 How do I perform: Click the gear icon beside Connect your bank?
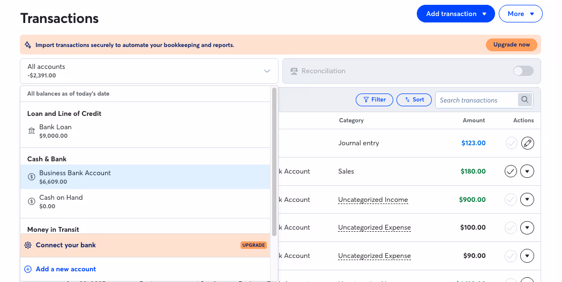(28, 245)
